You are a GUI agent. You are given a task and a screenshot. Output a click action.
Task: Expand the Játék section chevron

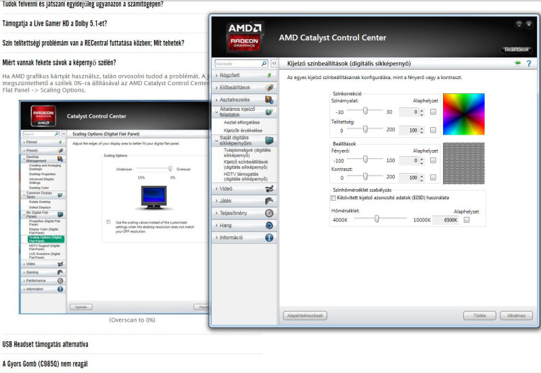[216, 201]
